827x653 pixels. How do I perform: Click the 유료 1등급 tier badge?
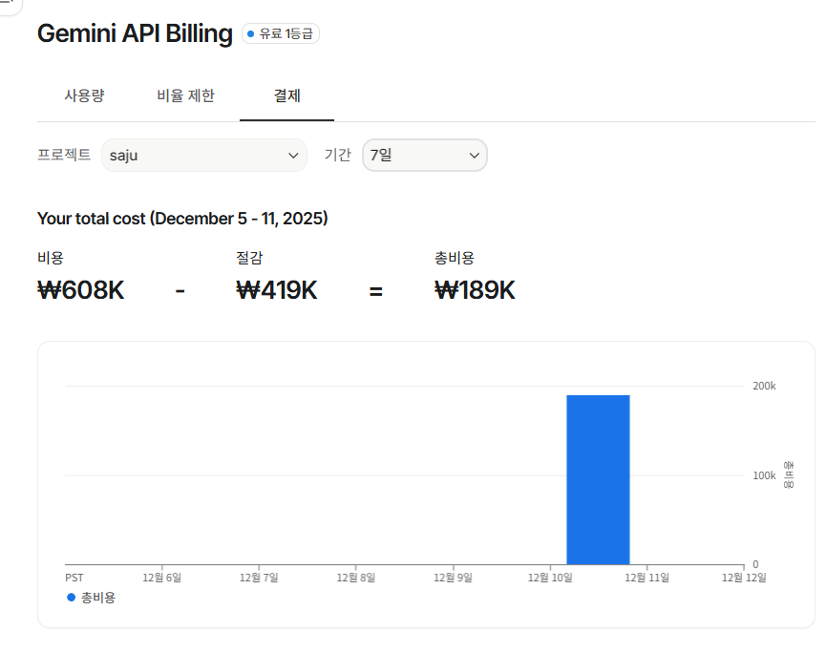click(281, 34)
